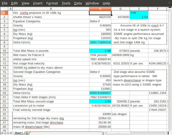This screenshot has width=172, height=135.
Task: Click the 'Assume lift of 100k' text box
Action: pos(139,34)
